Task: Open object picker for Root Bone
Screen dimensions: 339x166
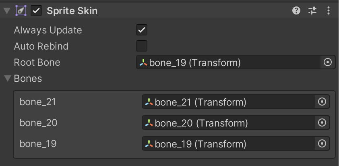Action: point(327,62)
